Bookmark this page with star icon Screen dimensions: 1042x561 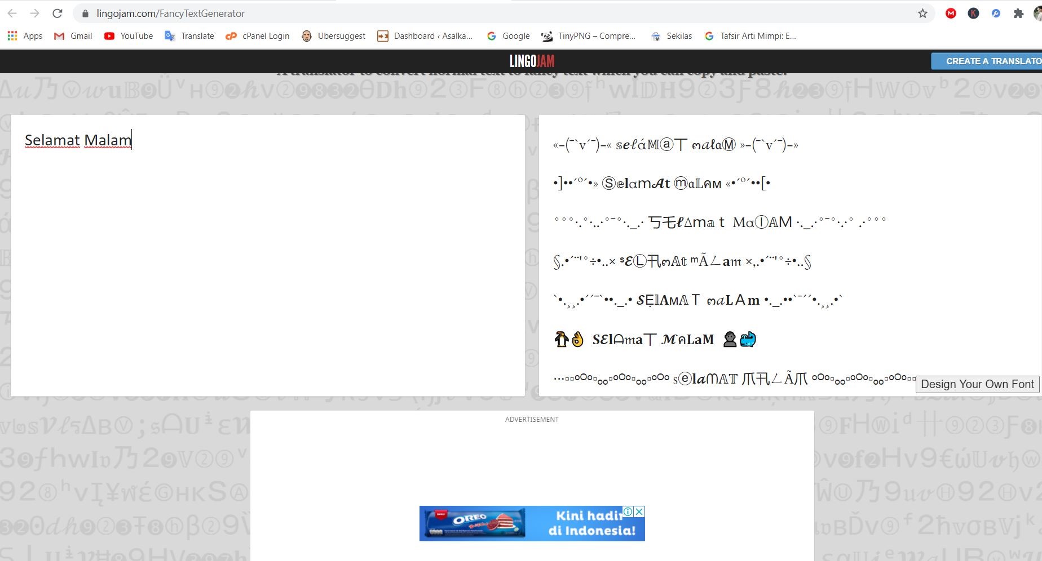[922, 13]
